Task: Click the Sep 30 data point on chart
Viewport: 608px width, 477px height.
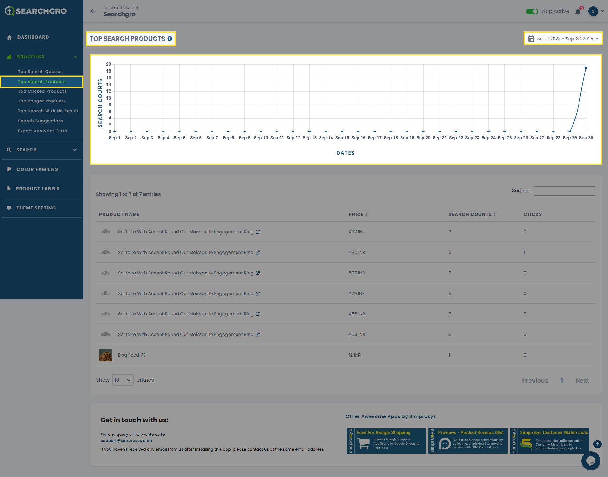Action: (x=586, y=68)
